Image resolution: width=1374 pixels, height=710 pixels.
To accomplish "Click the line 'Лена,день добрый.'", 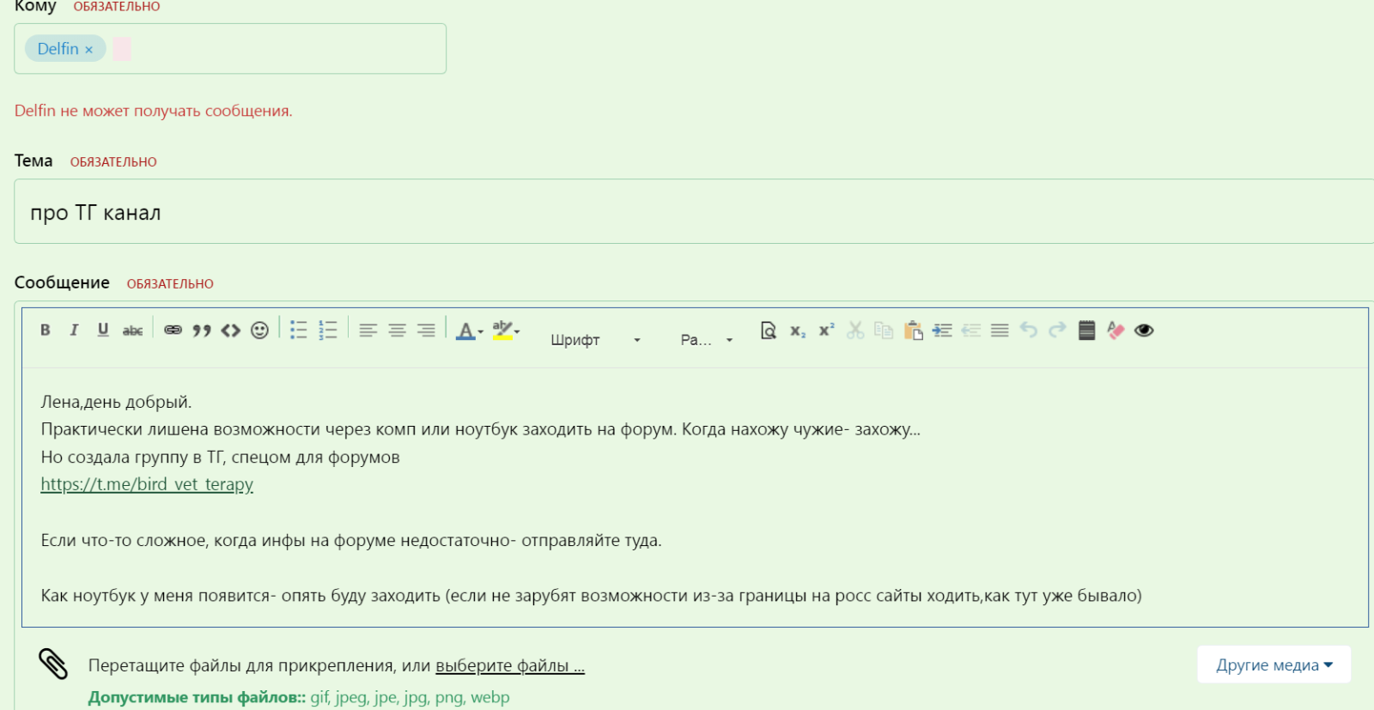I will [116, 402].
